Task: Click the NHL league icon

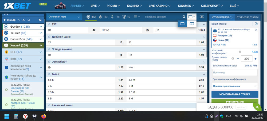Action: point(7,52)
